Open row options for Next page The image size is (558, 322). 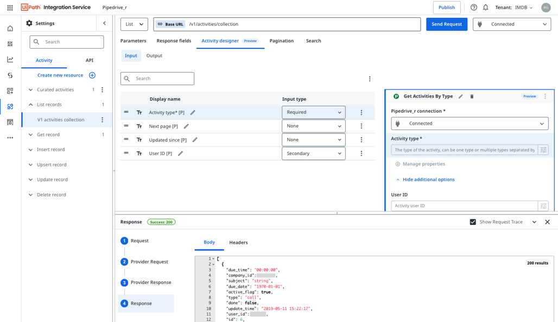(x=361, y=126)
